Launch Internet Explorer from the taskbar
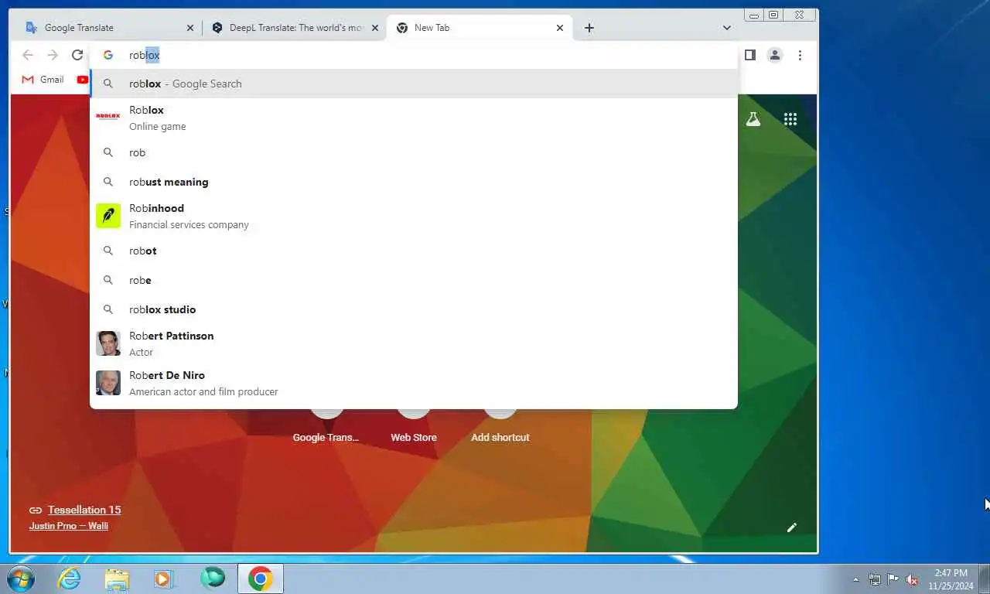The height and width of the screenshot is (594, 990). tap(70, 579)
